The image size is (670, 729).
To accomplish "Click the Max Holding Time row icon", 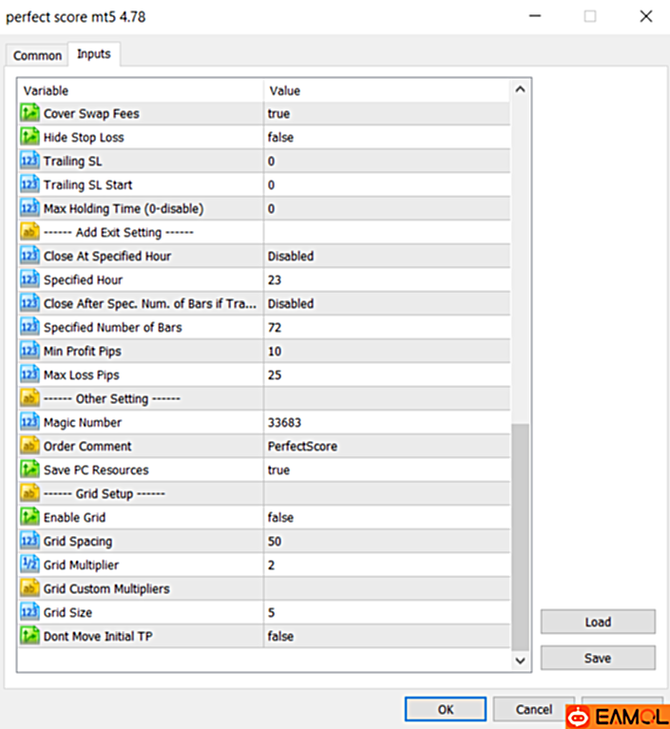I will (29, 208).
